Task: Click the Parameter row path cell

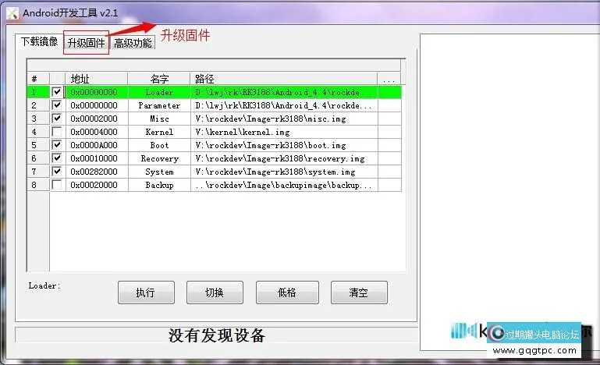Action: pyautogui.click(x=284, y=105)
